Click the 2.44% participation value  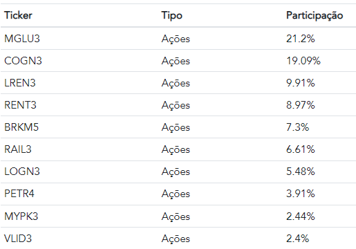click(301, 216)
